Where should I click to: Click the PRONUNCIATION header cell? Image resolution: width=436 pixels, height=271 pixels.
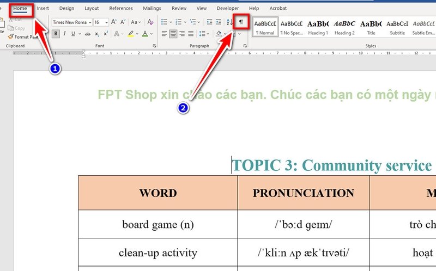304,193
